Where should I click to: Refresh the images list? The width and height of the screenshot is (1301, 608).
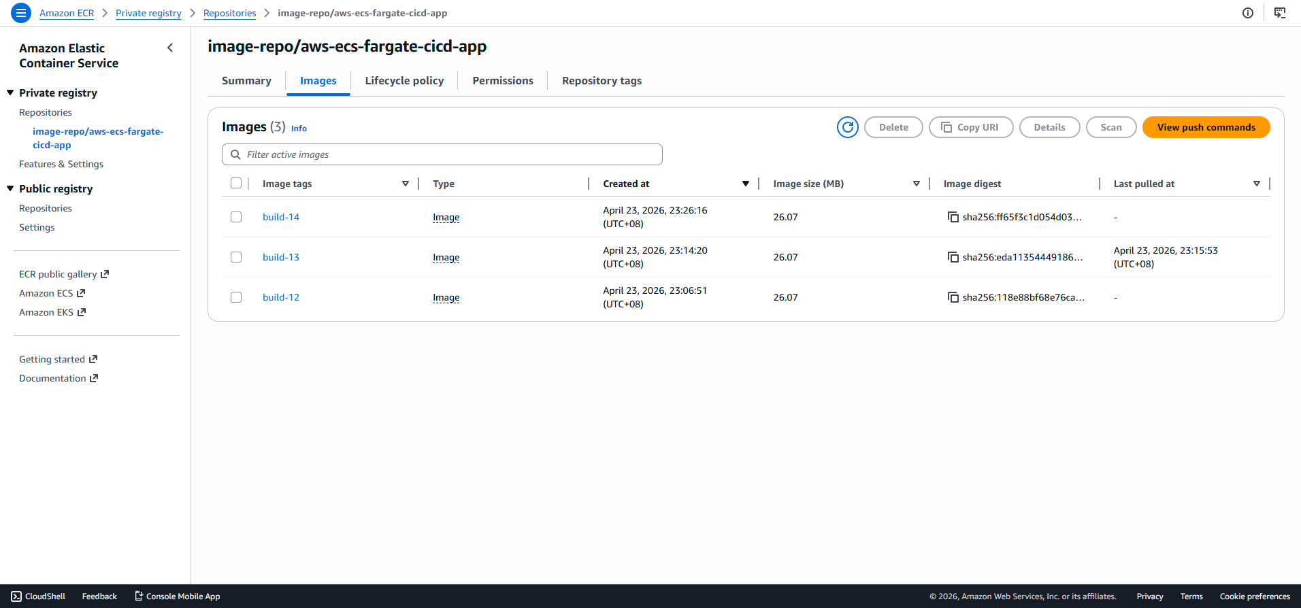(x=848, y=127)
